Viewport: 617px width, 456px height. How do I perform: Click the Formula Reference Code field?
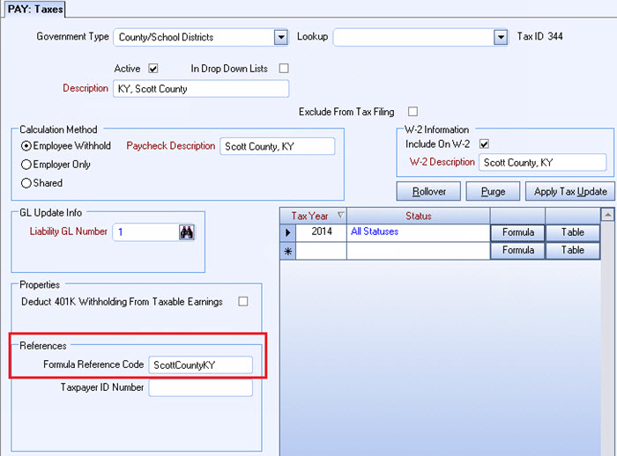click(x=201, y=364)
